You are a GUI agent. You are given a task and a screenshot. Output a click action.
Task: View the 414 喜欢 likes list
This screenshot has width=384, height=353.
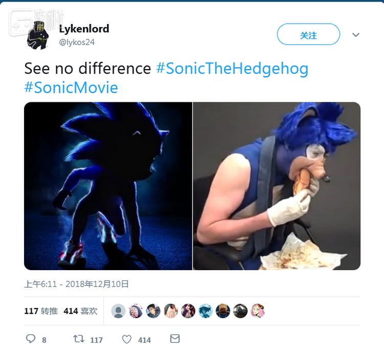click(x=80, y=311)
